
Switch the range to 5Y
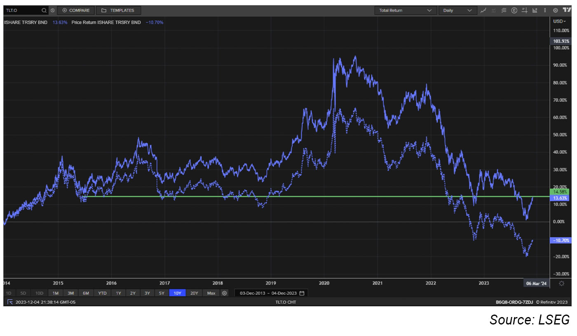(162, 293)
